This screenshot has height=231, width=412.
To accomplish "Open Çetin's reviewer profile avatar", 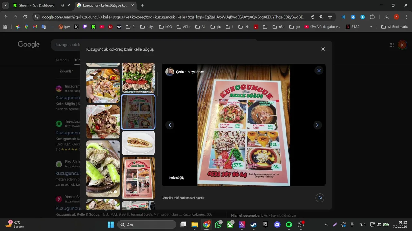I will [170, 72].
